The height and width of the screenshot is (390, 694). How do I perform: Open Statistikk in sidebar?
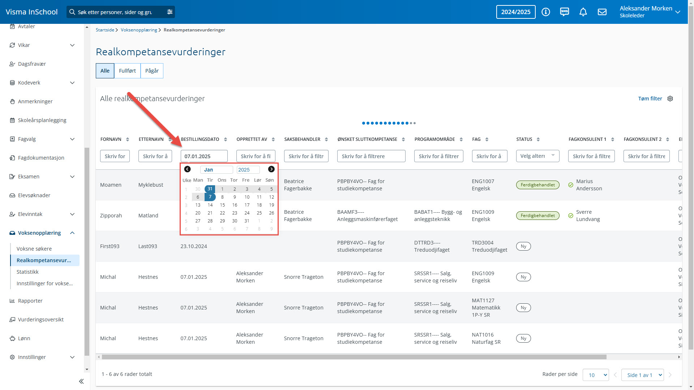[27, 272]
